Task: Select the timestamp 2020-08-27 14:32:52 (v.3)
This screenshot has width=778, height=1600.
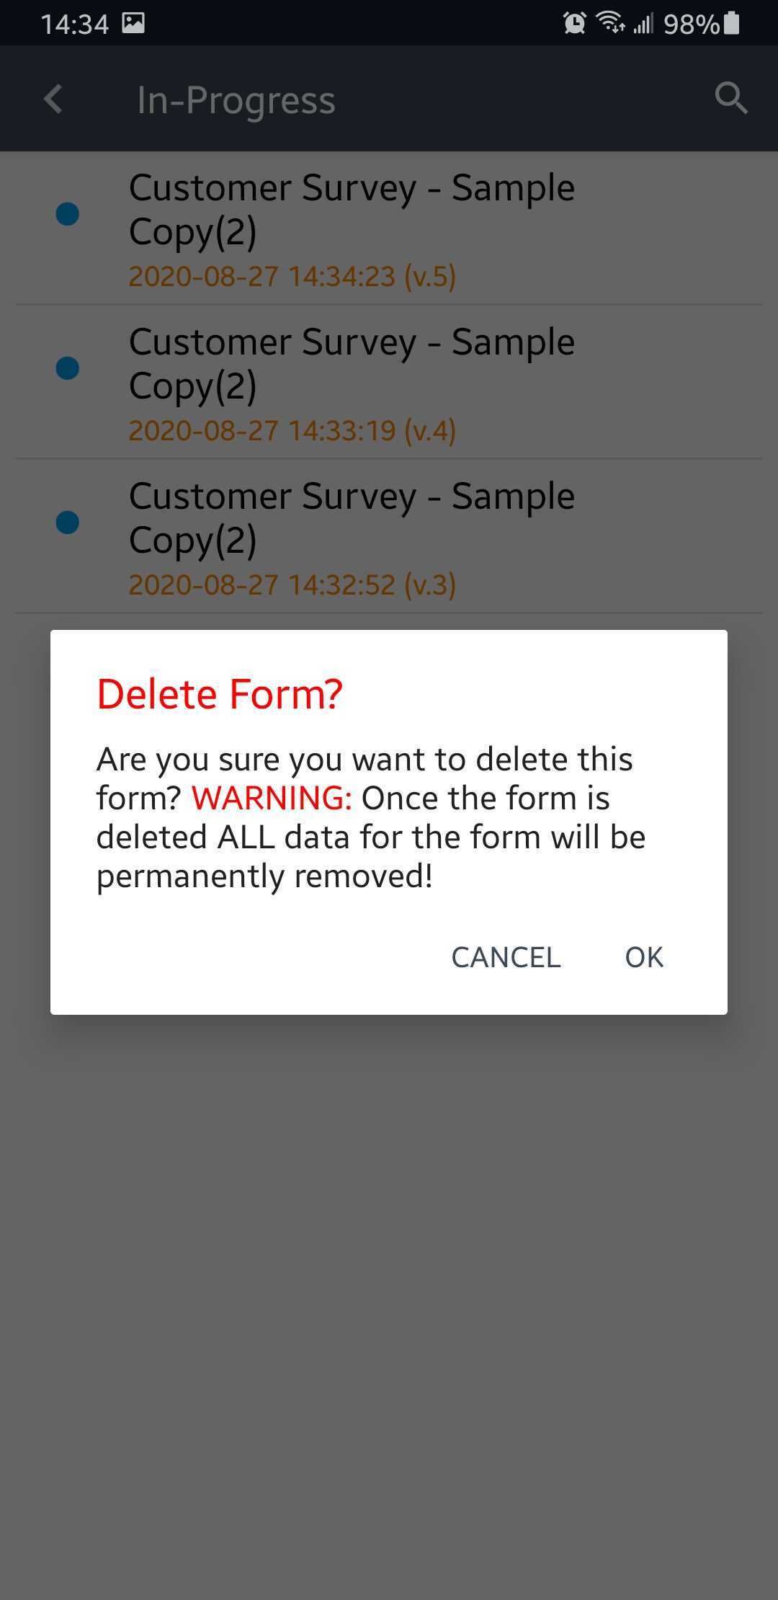Action: 292,584
